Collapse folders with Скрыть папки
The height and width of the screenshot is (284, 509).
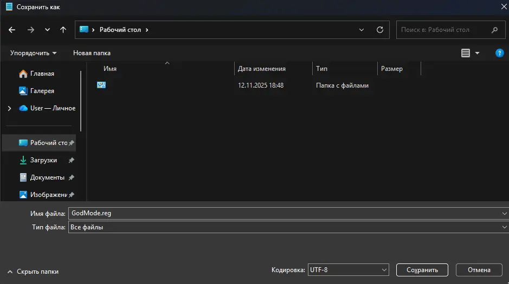coord(33,272)
